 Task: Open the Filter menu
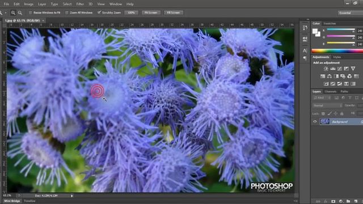pos(80,4)
